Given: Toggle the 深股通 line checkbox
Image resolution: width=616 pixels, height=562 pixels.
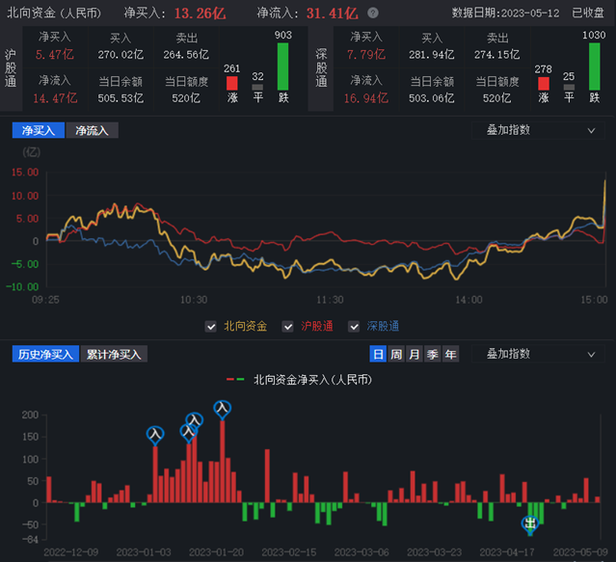Looking at the screenshot, I should (352, 327).
